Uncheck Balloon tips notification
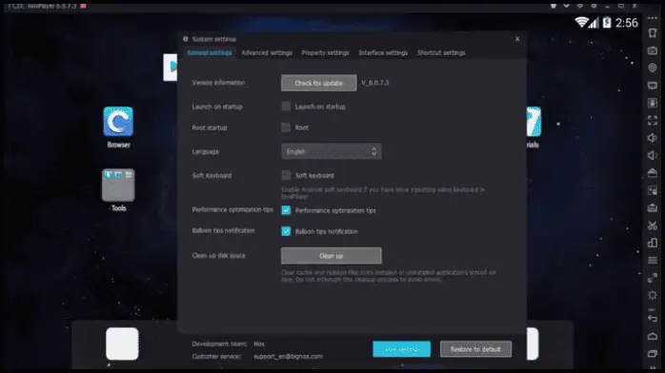The image size is (665, 373). (x=286, y=231)
